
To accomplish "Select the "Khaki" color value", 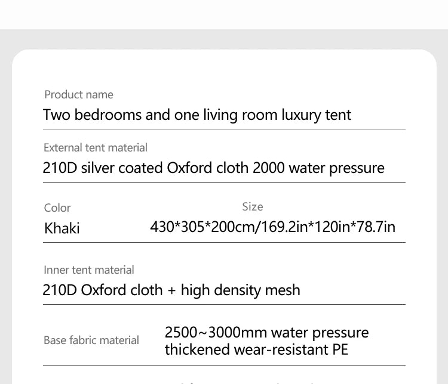I will pos(62,228).
